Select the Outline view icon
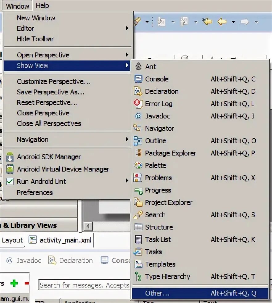This screenshot has width=272, height=303. point(138,141)
